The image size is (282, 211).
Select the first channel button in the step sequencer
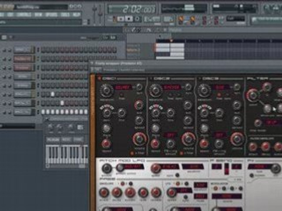(x=24, y=50)
